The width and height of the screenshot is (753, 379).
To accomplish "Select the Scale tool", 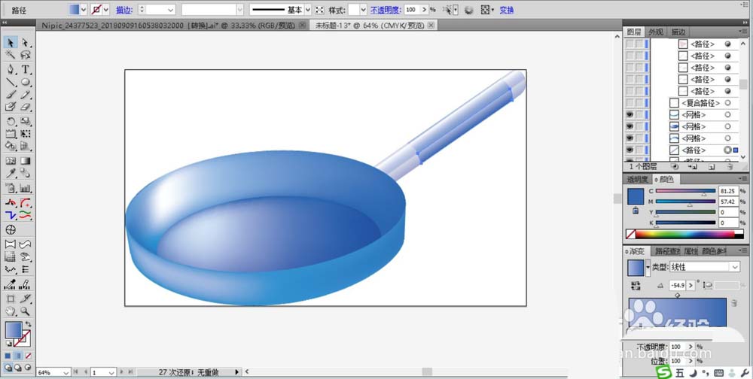I will [25, 121].
